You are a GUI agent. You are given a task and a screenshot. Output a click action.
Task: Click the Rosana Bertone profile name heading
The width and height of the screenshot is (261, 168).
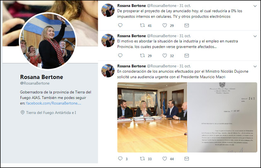point(41,77)
